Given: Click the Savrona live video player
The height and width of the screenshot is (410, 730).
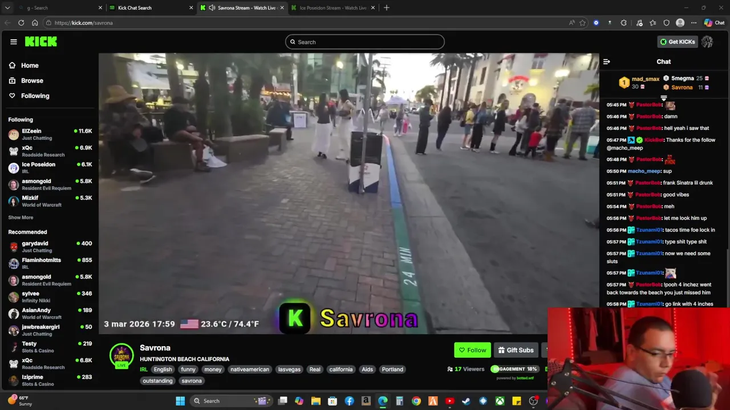Looking at the screenshot, I should pos(348,194).
